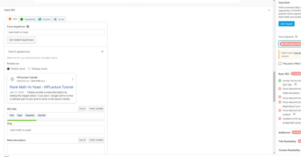Click the WPLecture Tutorial site name in preview

pyautogui.click(x=27, y=77)
